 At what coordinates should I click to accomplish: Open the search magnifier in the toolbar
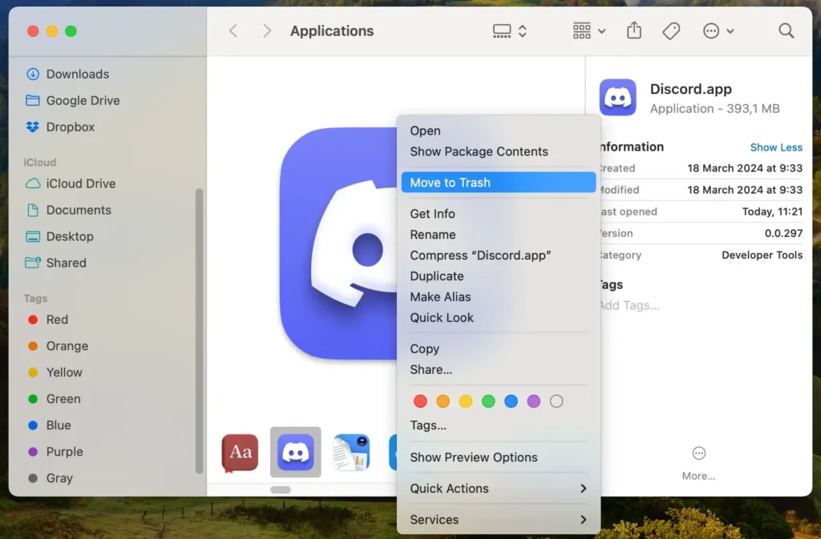click(786, 31)
